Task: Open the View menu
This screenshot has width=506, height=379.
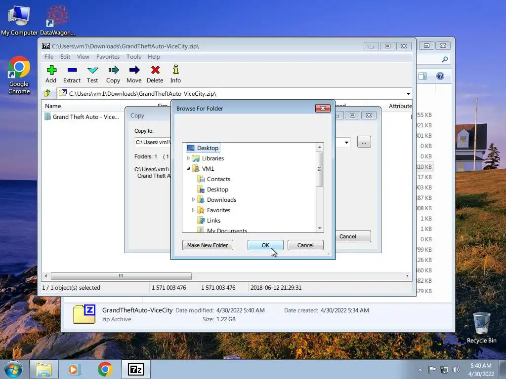Action: [83, 57]
